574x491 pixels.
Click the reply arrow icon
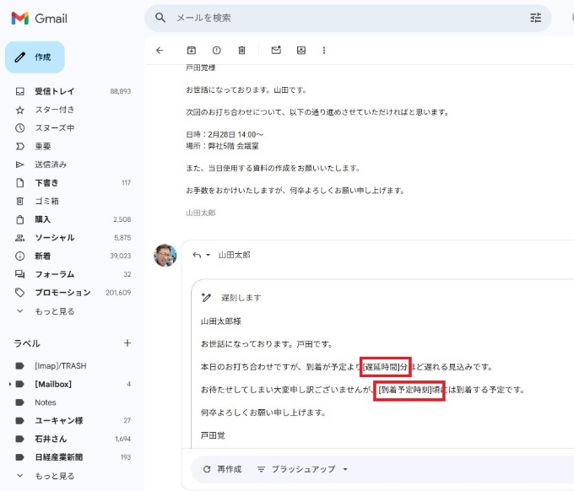click(197, 255)
